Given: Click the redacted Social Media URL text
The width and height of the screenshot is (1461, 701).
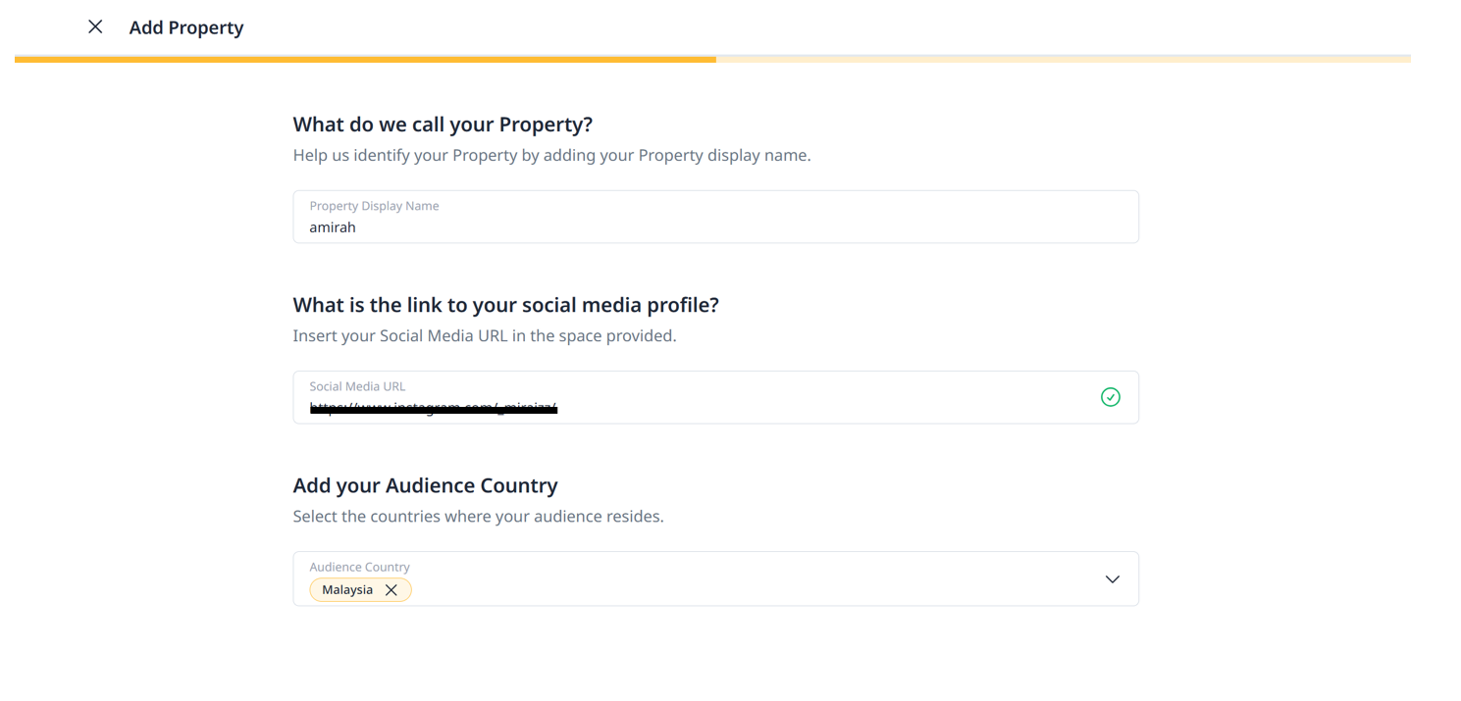Looking at the screenshot, I should click(434, 408).
